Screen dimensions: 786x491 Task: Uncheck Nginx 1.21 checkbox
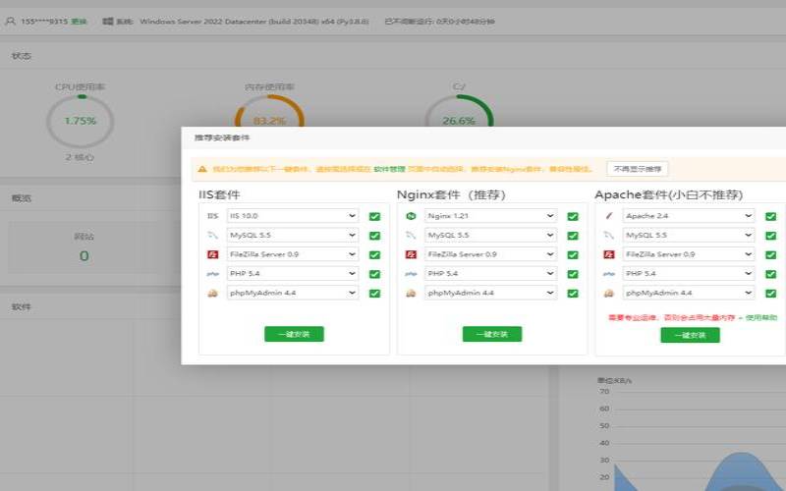[x=573, y=216]
